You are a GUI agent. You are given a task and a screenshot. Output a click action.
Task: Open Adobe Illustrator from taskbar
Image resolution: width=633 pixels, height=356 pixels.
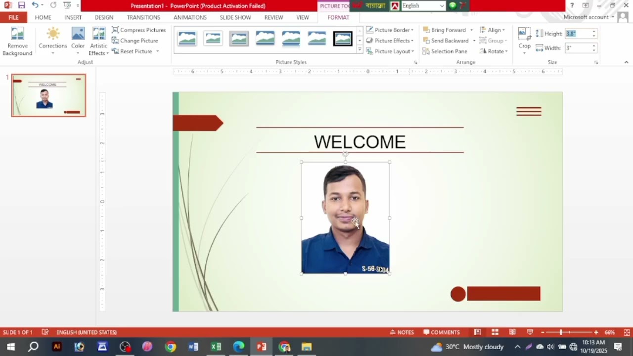(56, 347)
